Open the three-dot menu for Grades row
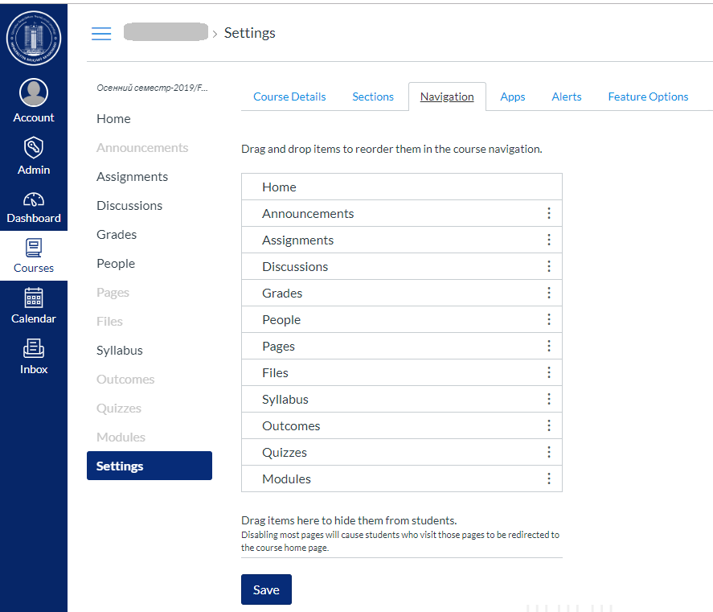The image size is (713, 612). 549,293
